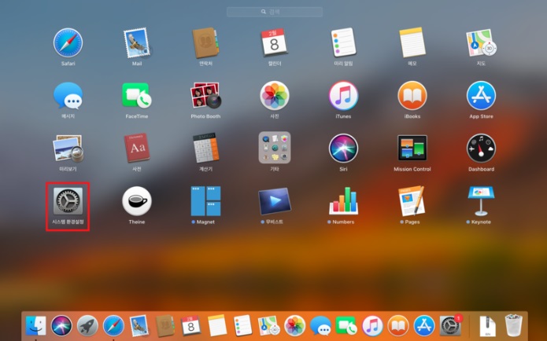Open Dashboard app

coord(481,148)
